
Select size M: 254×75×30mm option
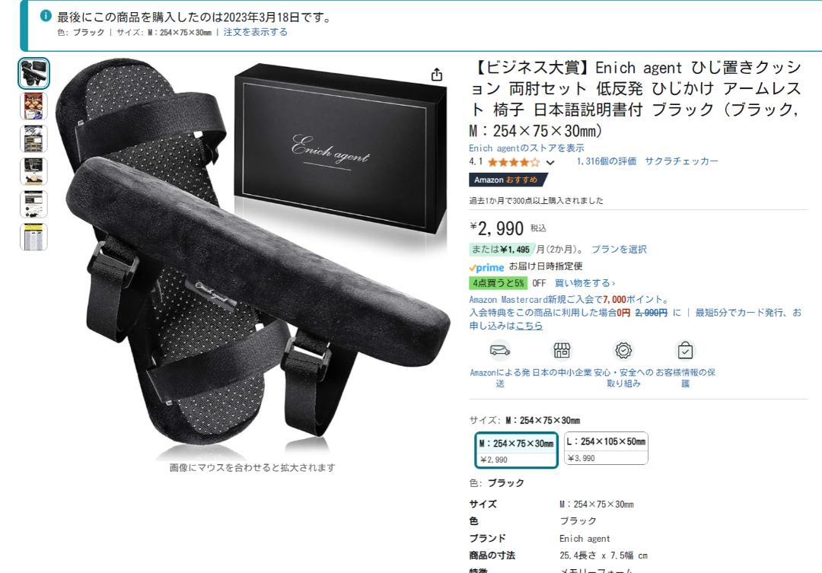click(x=516, y=450)
